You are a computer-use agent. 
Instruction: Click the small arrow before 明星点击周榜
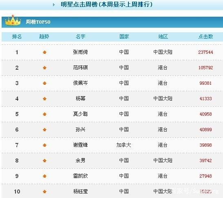tap(54, 5)
